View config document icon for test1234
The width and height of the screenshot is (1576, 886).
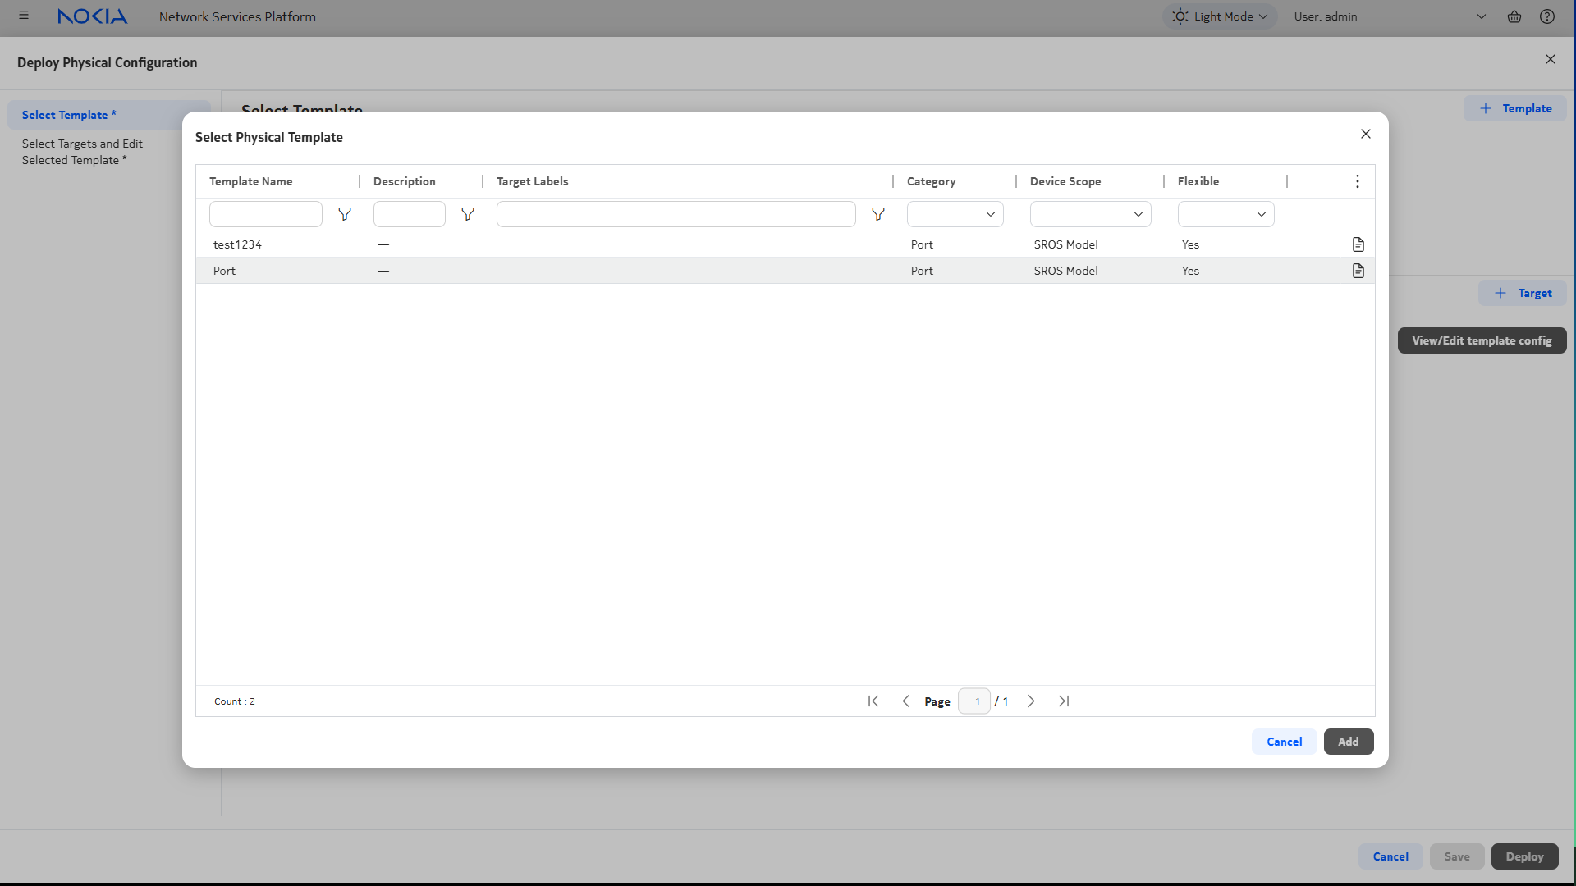click(x=1358, y=244)
